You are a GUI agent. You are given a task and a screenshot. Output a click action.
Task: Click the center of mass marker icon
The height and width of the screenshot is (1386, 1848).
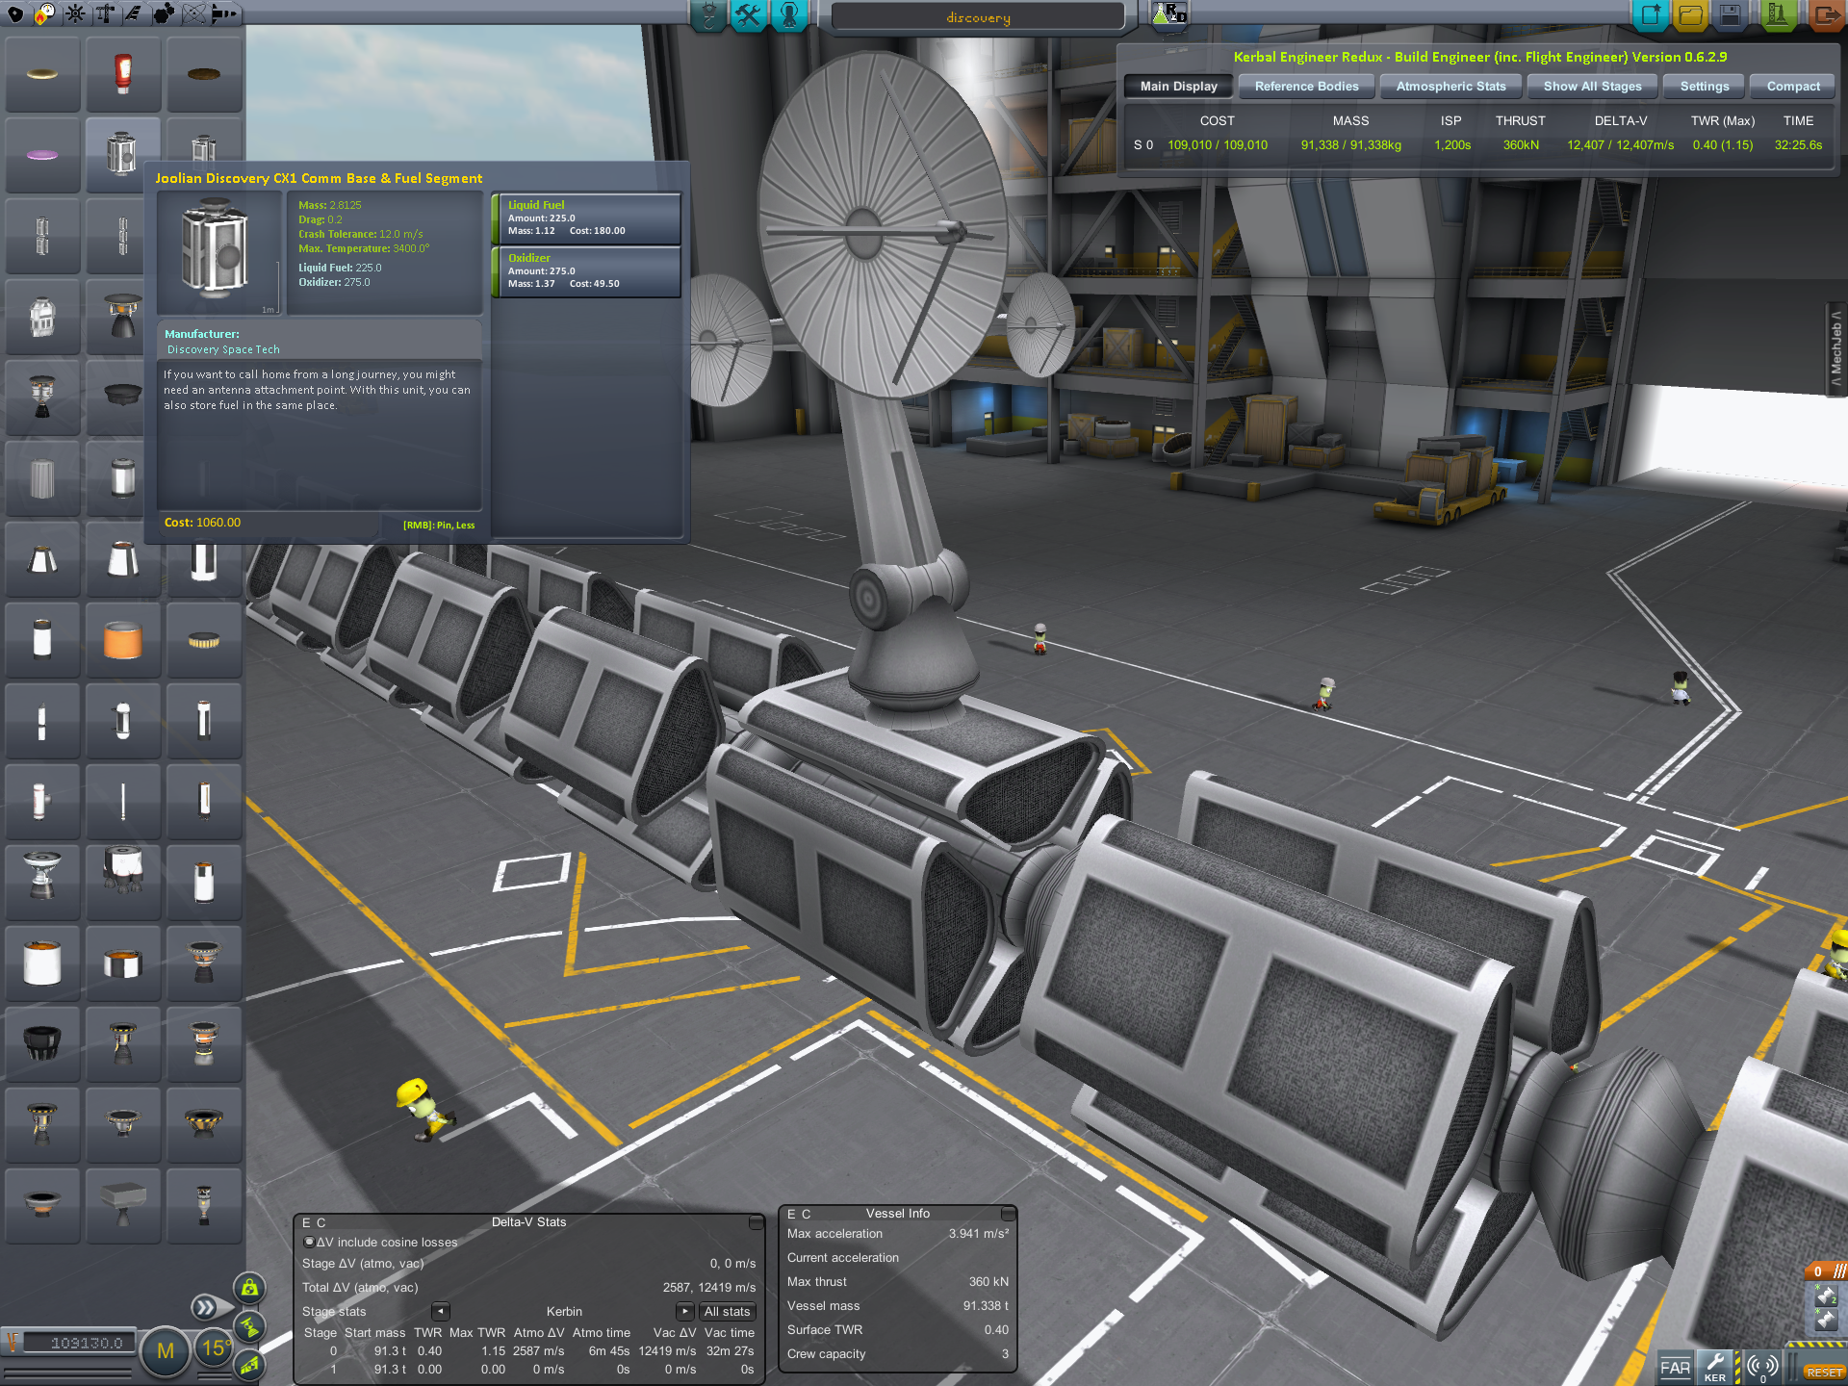click(x=249, y=1288)
